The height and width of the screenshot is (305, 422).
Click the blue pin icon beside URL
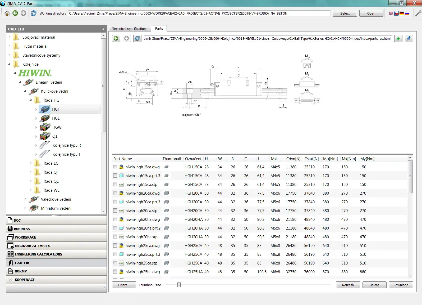(x=409, y=39)
